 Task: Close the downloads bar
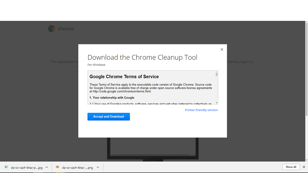tap(304, 167)
